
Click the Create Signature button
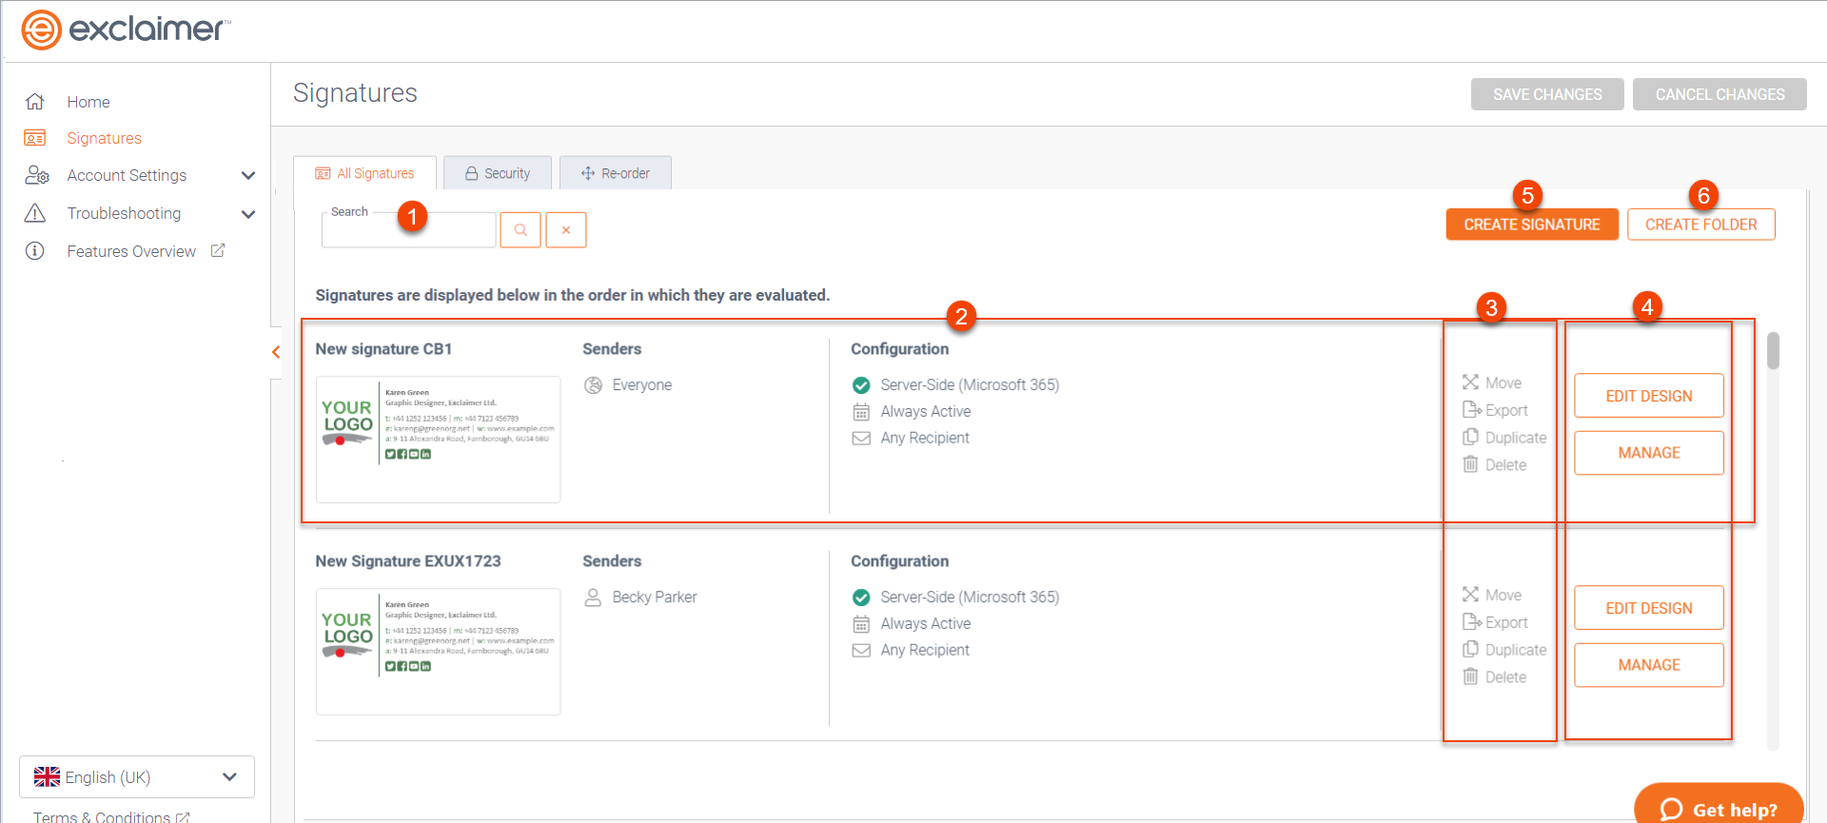(x=1531, y=225)
